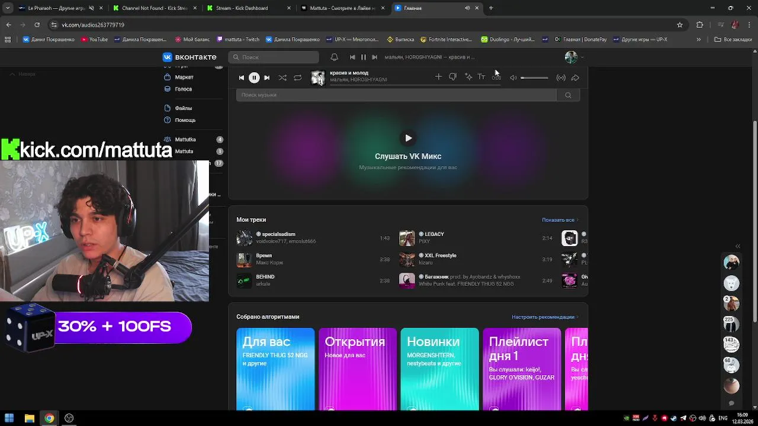Open the browser extensions puzzle icon

(x=700, y=25)
